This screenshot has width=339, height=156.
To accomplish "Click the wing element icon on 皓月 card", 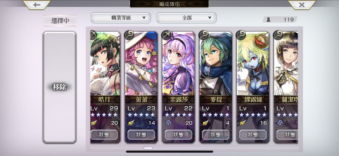I will (x=94, y=123).
